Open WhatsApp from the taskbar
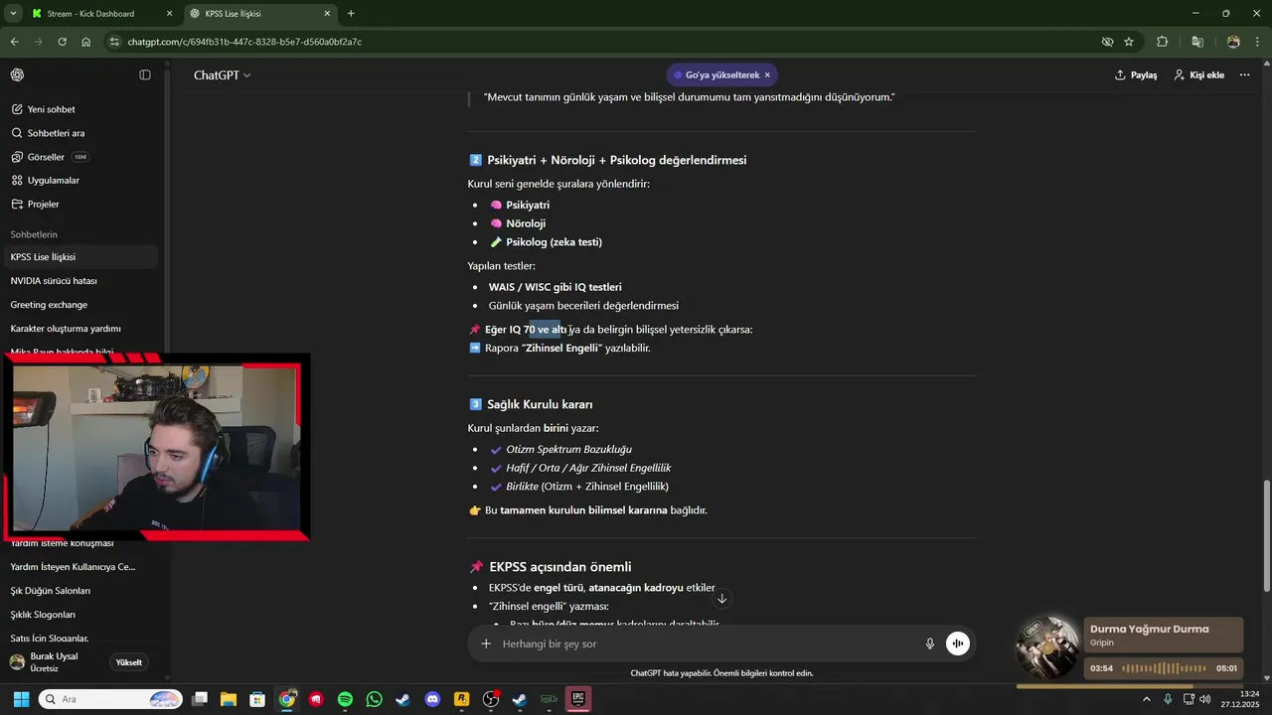The height and width of the screenshot is (715, 1272). pyautogui.click(x=374, y=700)
